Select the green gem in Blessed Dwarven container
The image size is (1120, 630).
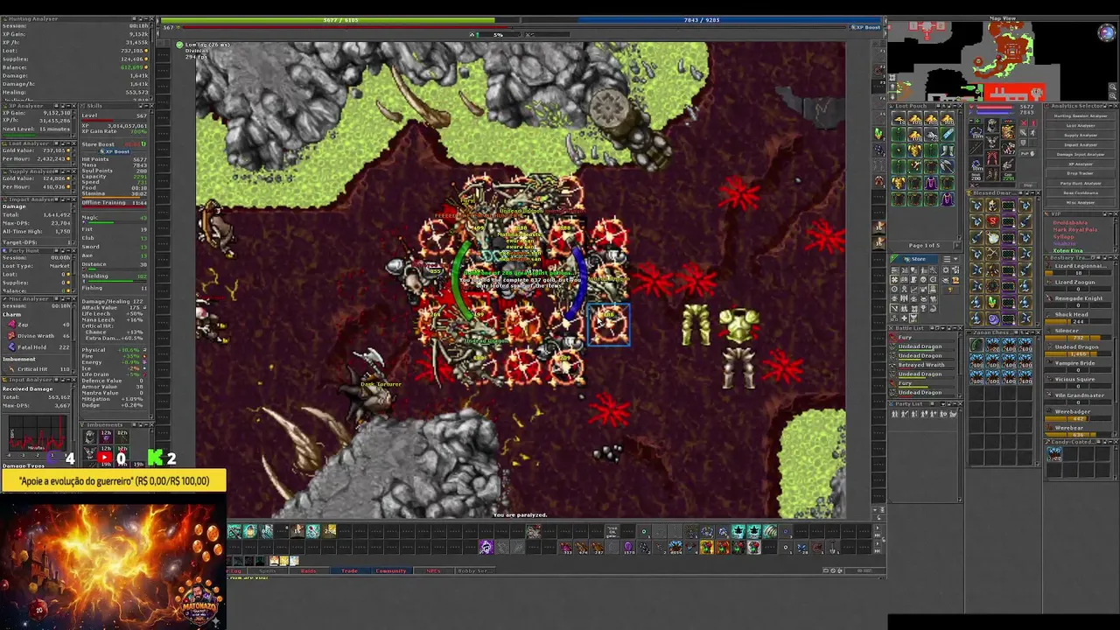pos(992,302)
